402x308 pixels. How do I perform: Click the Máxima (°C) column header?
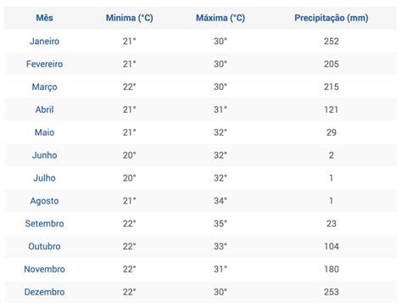point(221,18)
